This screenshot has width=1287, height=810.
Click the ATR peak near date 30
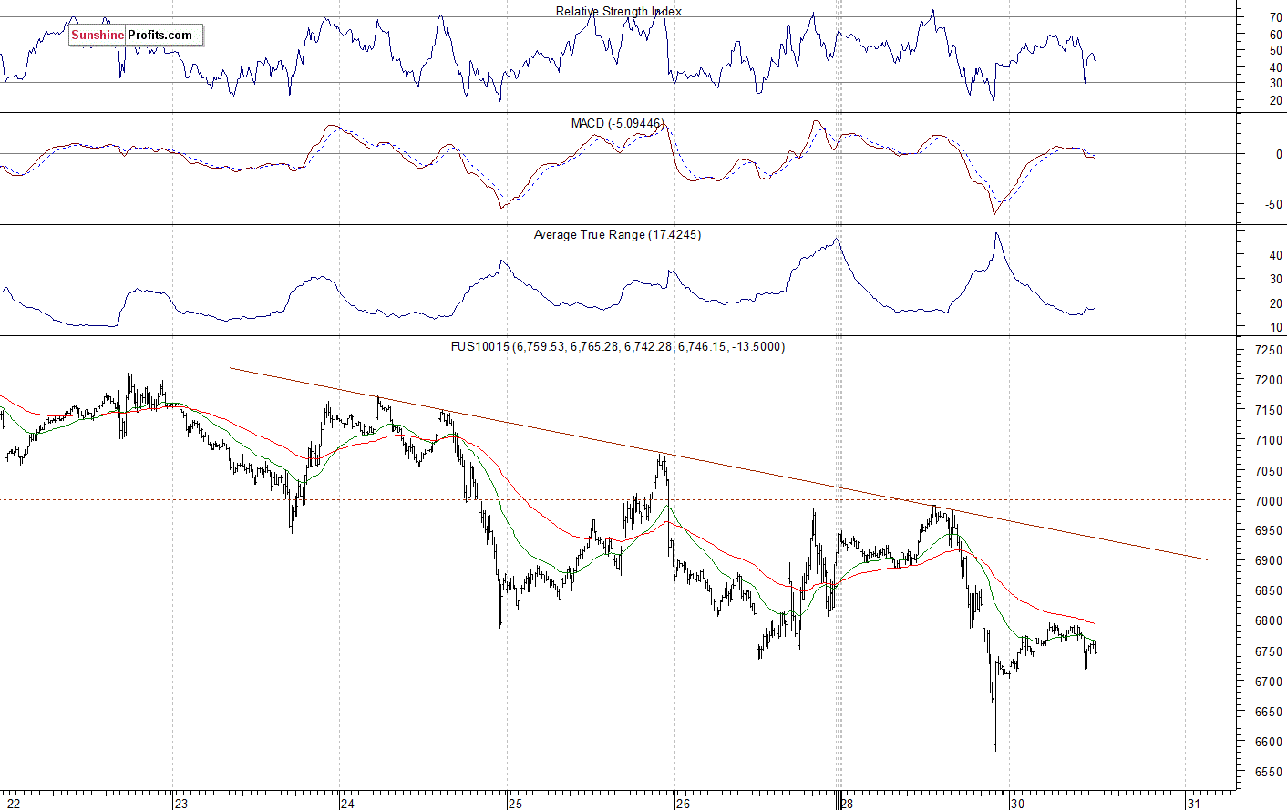pos(996,234)
